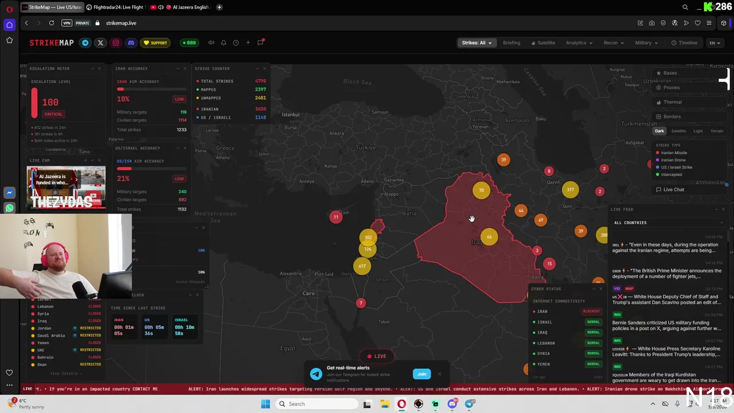Screen dimensions: 734x413
Task: Mute alerts with the speaker icon
Action: pyautogui.click(x=211, y=42)
